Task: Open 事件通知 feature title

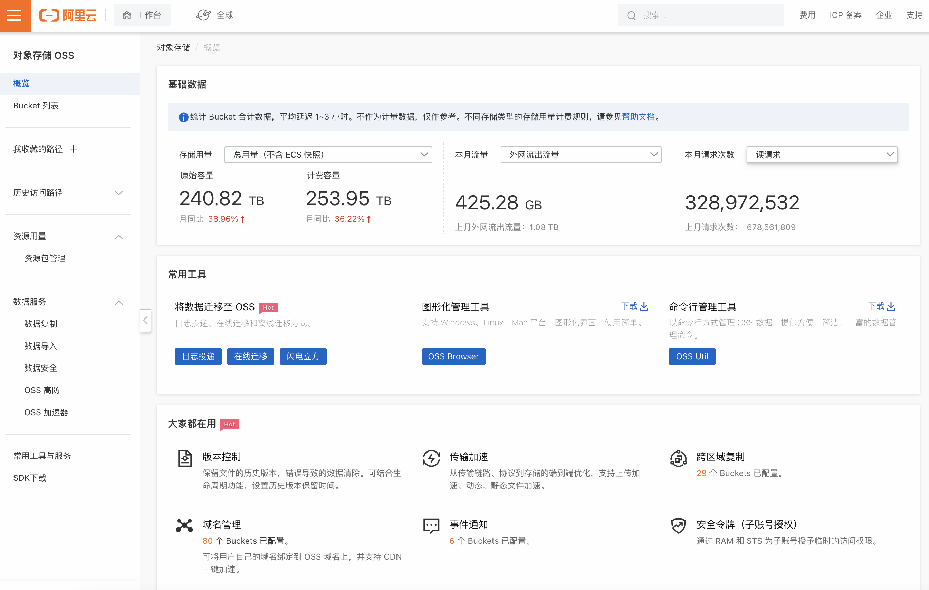Action: [x=469, y=524]
